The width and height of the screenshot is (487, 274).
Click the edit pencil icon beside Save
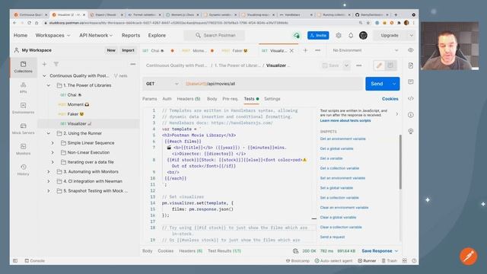(379, 65)
